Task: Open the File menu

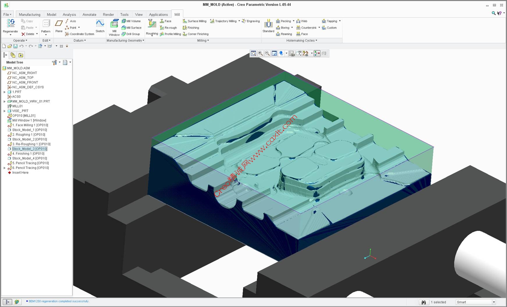Action: click(x=7, y=15)
